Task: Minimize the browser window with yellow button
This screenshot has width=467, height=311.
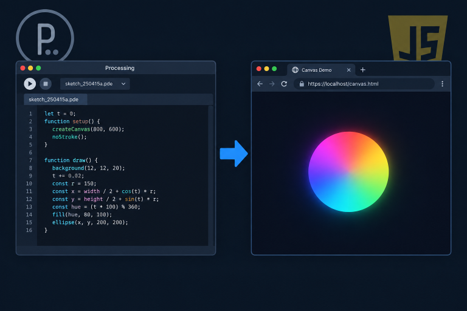Action: [x=266, y=69]
